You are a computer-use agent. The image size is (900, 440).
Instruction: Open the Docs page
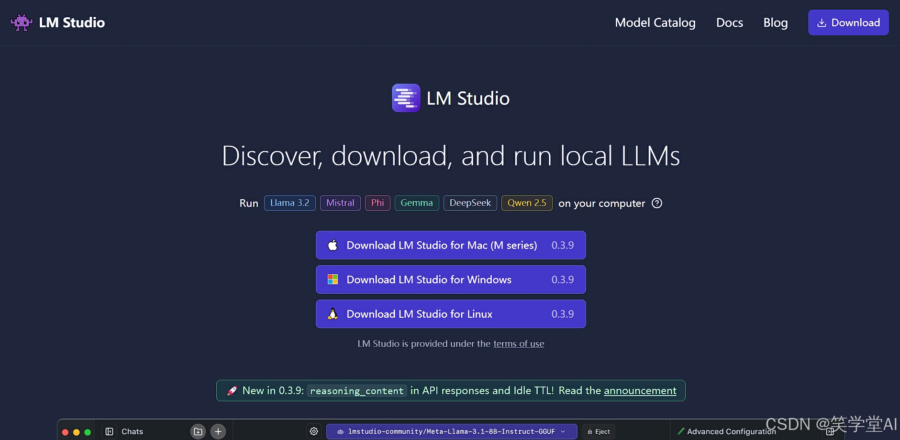pos(729,22)
